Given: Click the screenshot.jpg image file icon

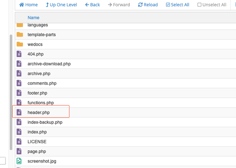Looking at the screenshot, I should coord(19,161).
